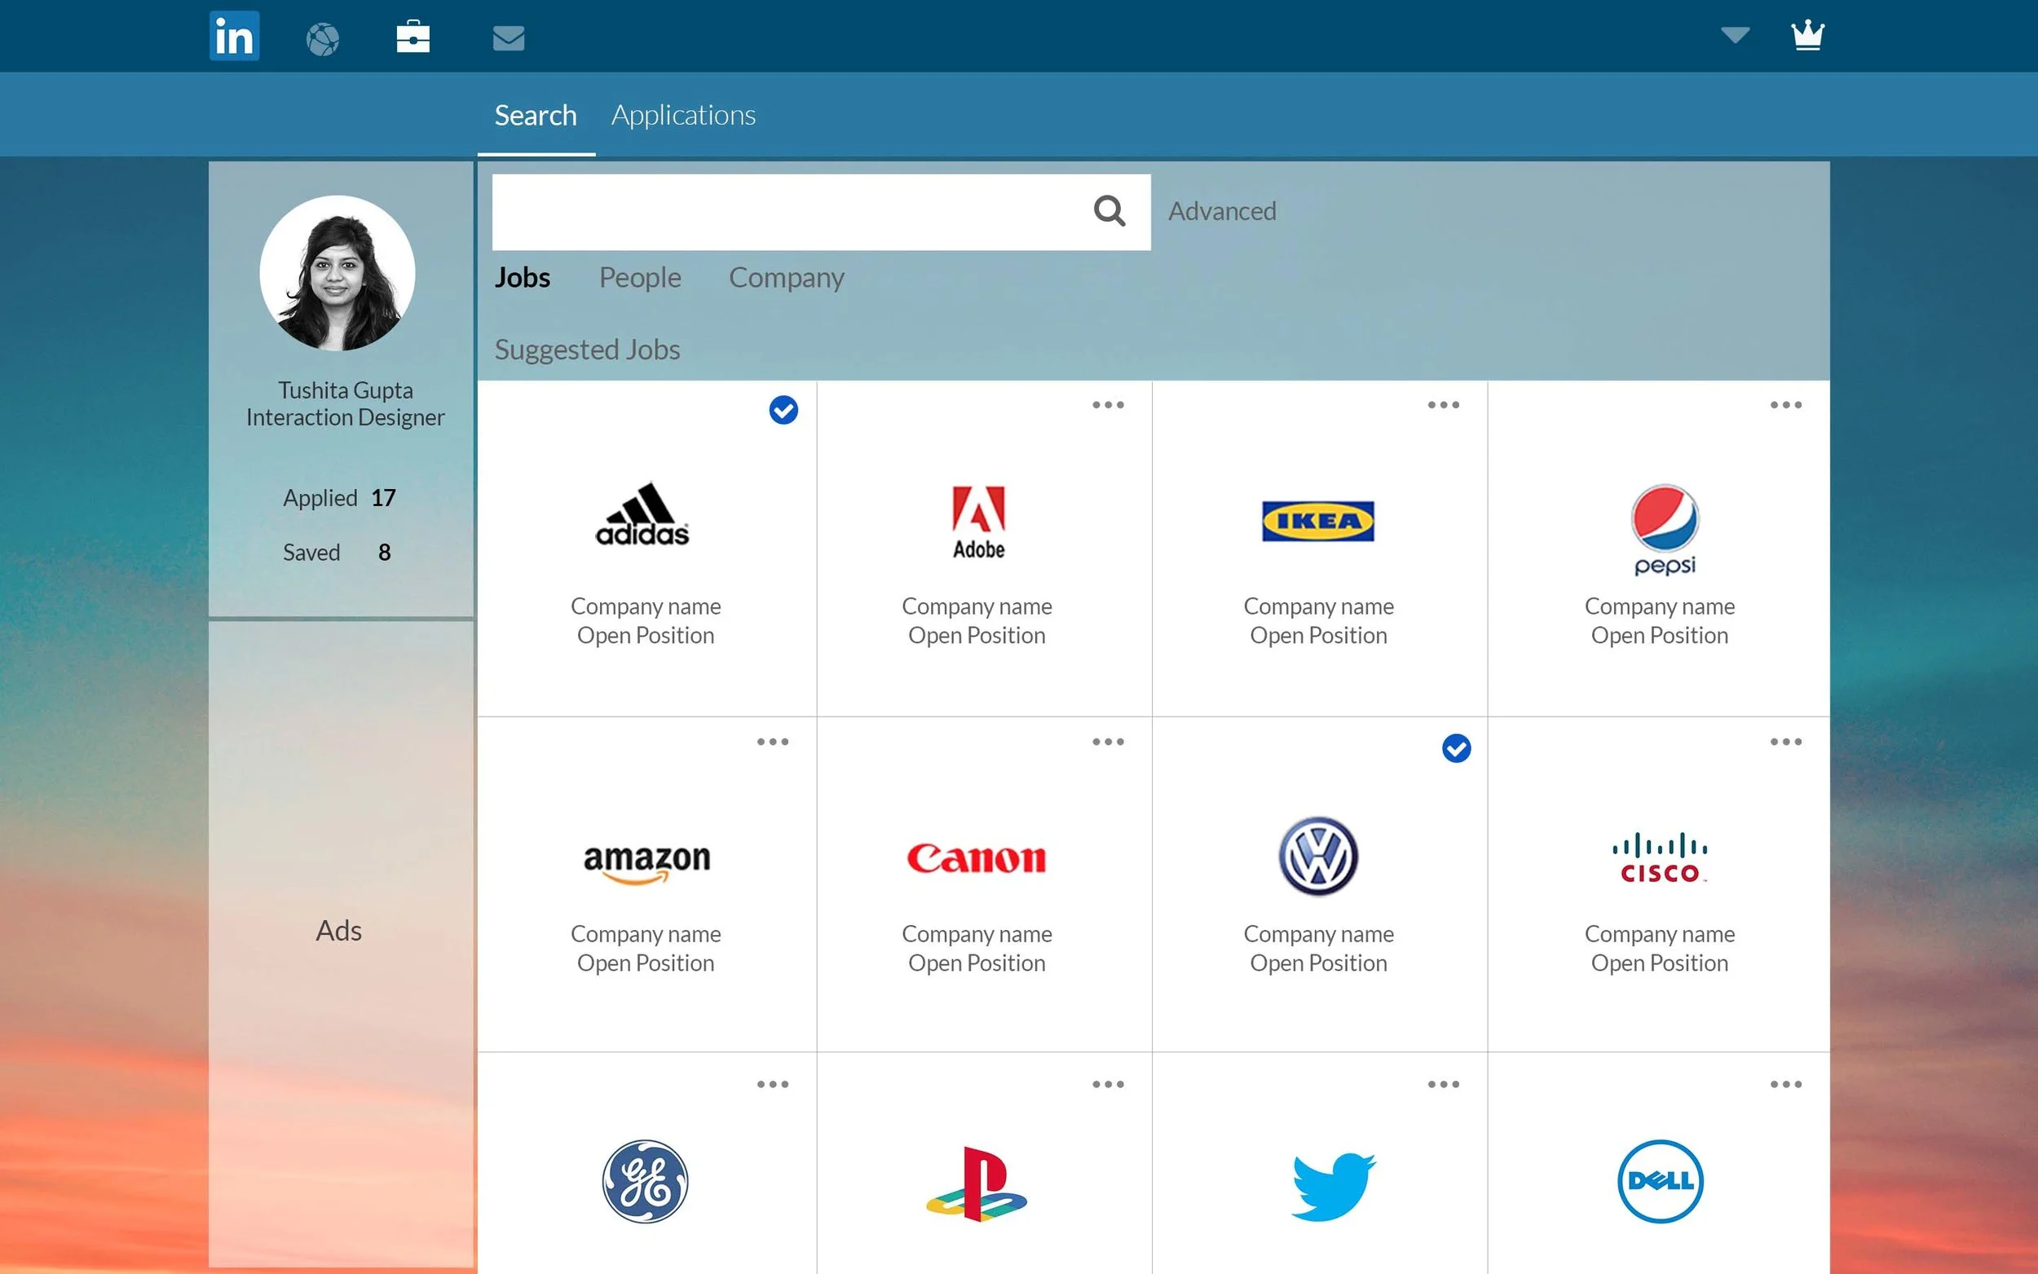The image size is (2038, 1274).
Task: Select the Company search filter tab
Action: pos(786,277)
